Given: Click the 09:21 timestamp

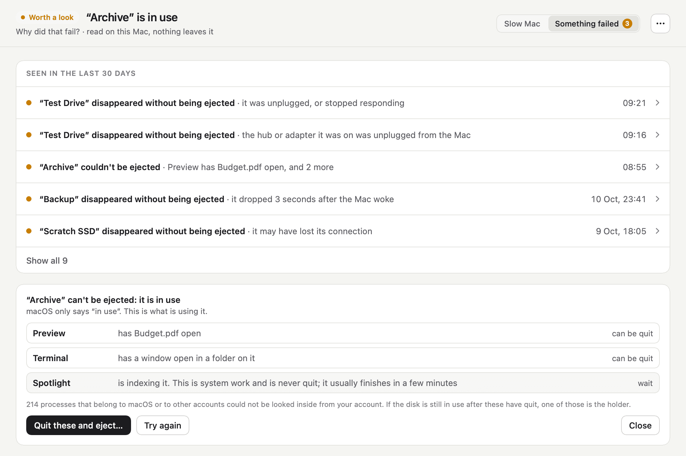Looking at the screenshot, I should coord(634,103).
